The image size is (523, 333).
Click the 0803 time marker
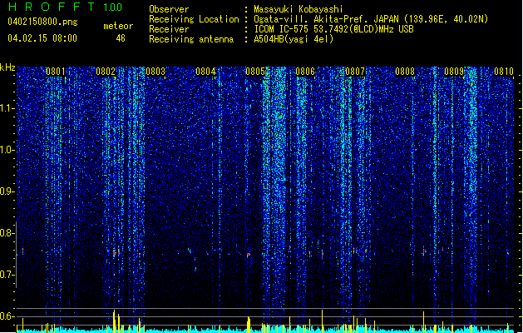pos(155,72)
